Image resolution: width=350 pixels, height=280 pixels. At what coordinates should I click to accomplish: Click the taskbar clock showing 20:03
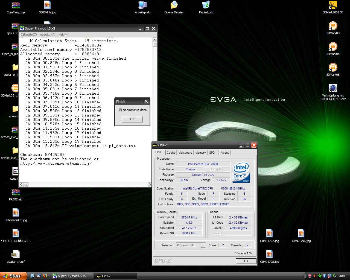[342, 276]
